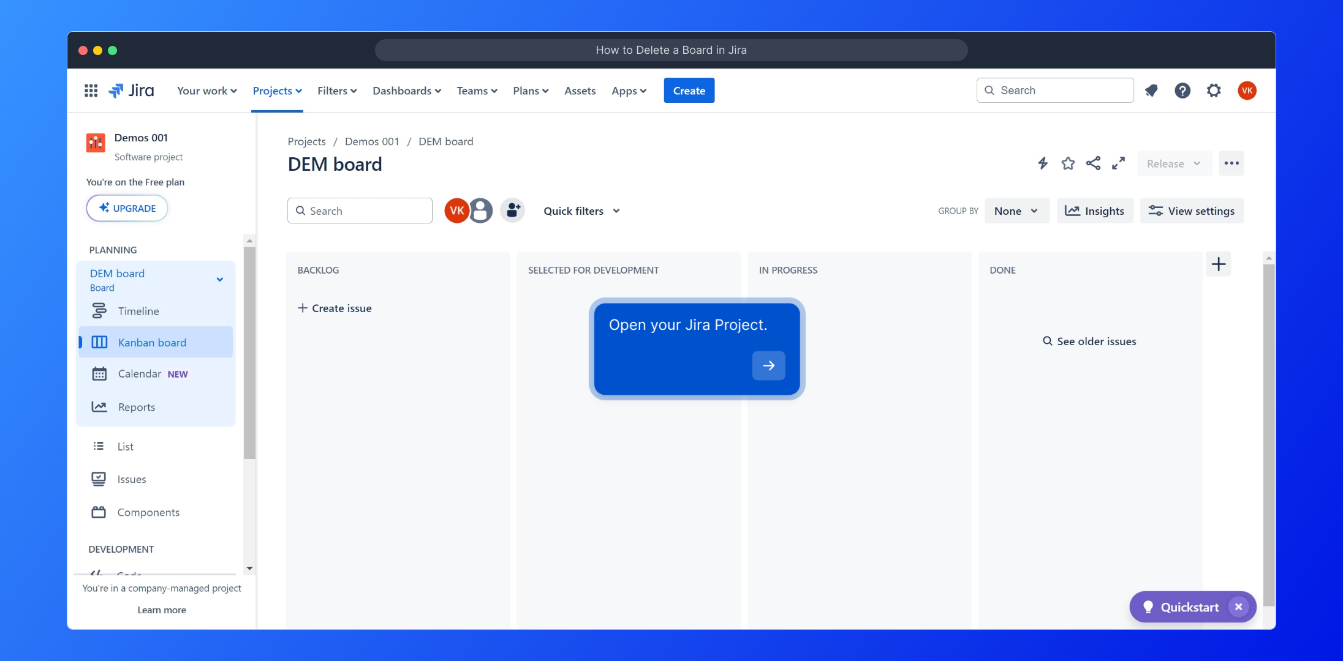
Task: Expand the Quick filters dropdown
Action: (581, 211)
